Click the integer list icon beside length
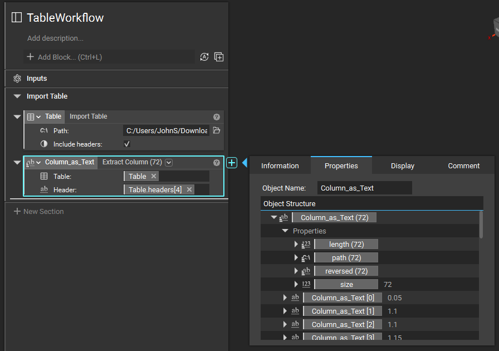 (306, 244)
